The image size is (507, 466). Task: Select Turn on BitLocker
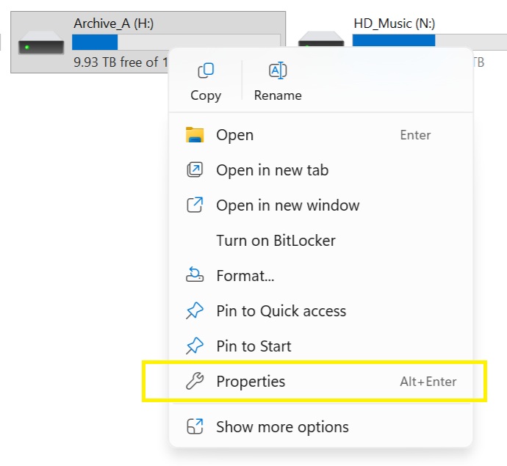point(276,241)
